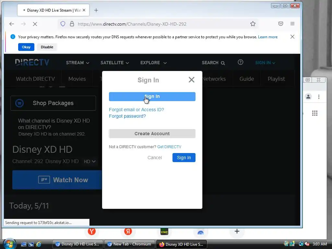Click the VNC shortcut icon
332x249 pixels.
(164, 231)
